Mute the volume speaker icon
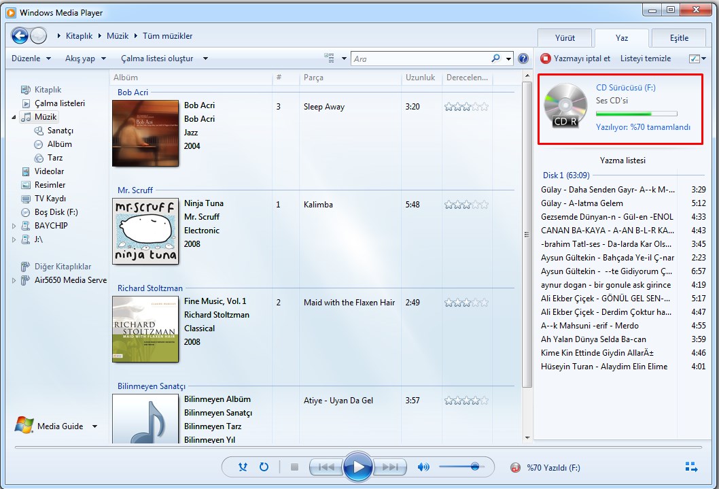The height and width of the screenshot is (489, 719). tap(423, 467)
